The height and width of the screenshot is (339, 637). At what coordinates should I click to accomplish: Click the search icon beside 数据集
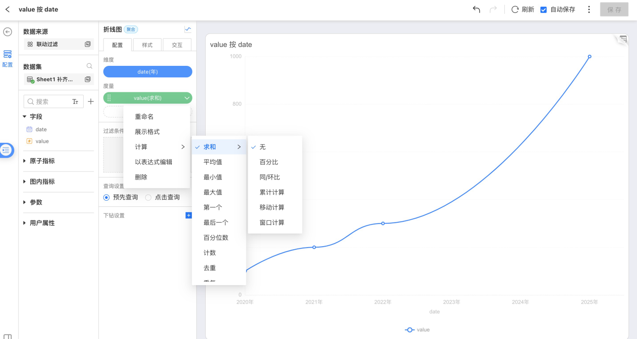tap(89, 66)
